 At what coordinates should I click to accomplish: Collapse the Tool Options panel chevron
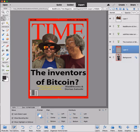point(106,110)
